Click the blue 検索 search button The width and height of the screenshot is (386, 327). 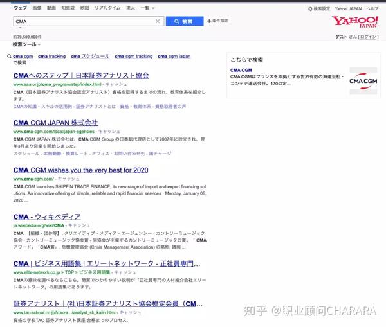pos(185,21)
